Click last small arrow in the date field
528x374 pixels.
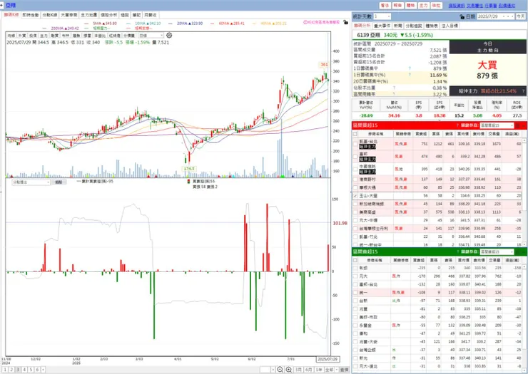pyautogui.click(x=512, y=16)
